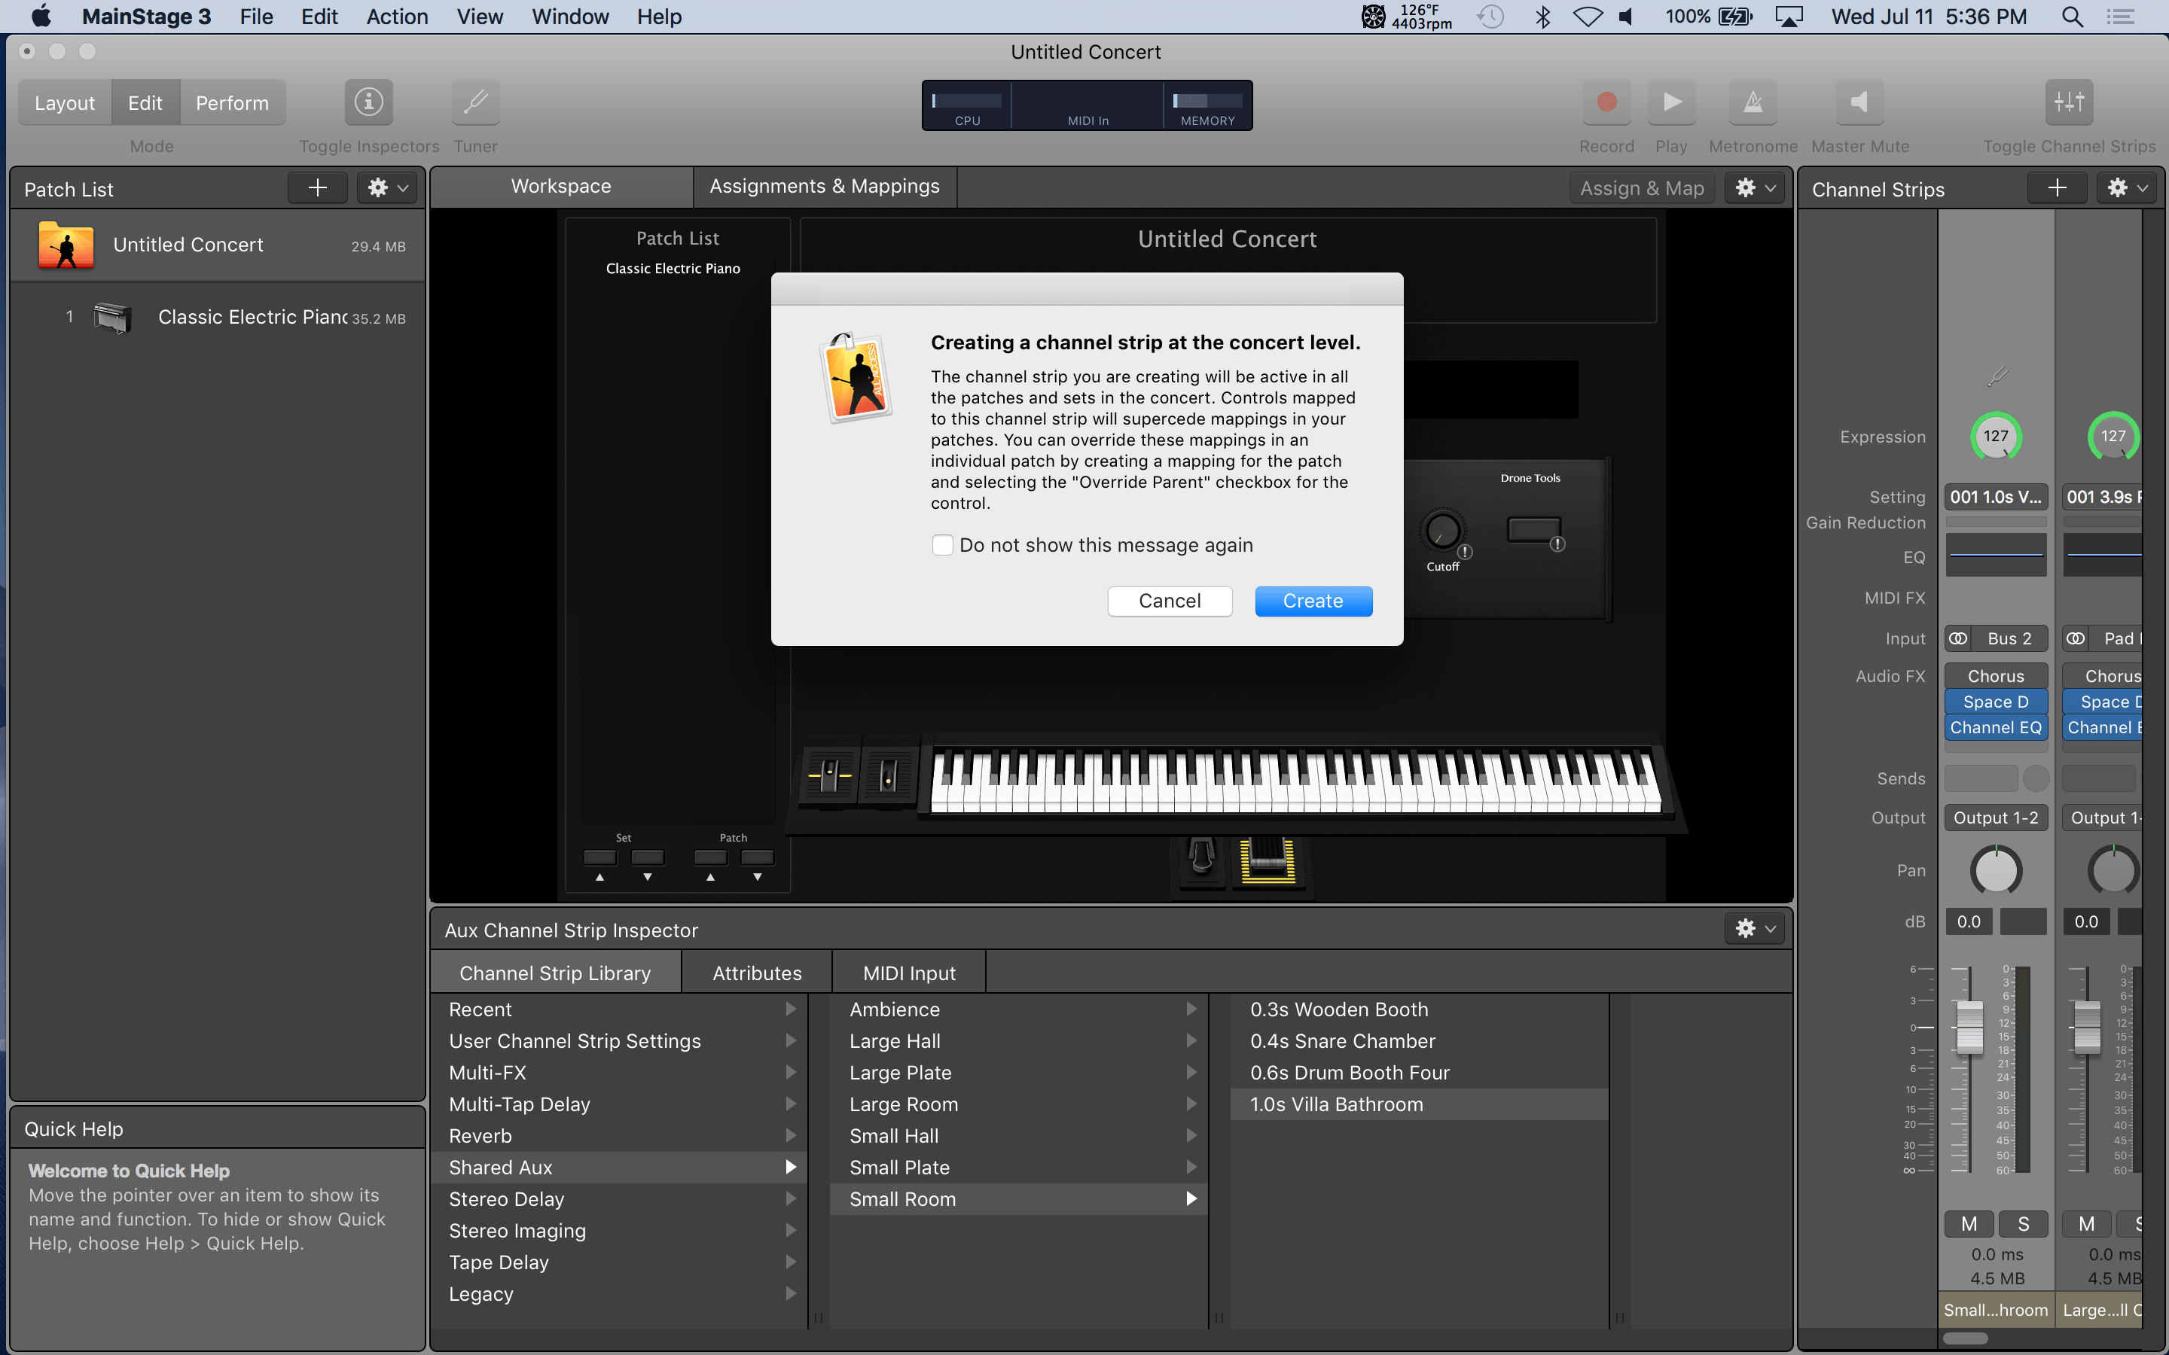Click the Record button

pos(1606,102)
